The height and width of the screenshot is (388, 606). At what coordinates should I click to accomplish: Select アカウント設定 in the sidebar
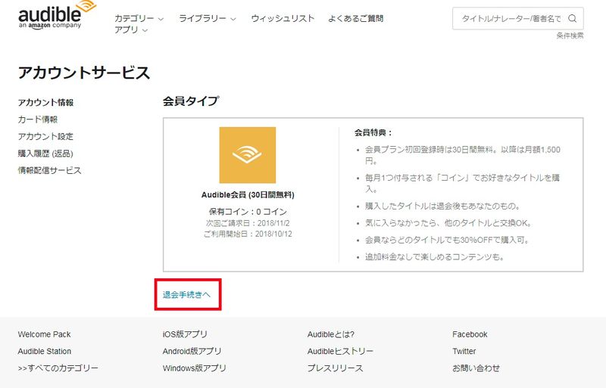click(45, 136)
